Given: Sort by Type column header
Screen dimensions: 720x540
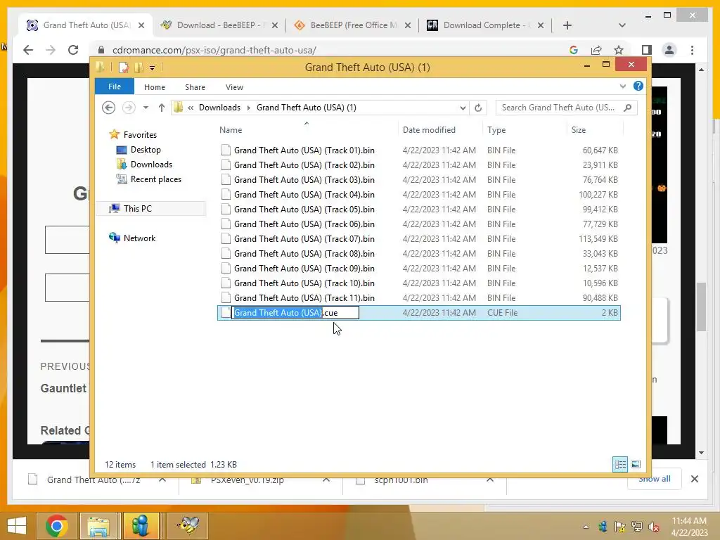Looking at the screenshot, I should click(496, 130).
